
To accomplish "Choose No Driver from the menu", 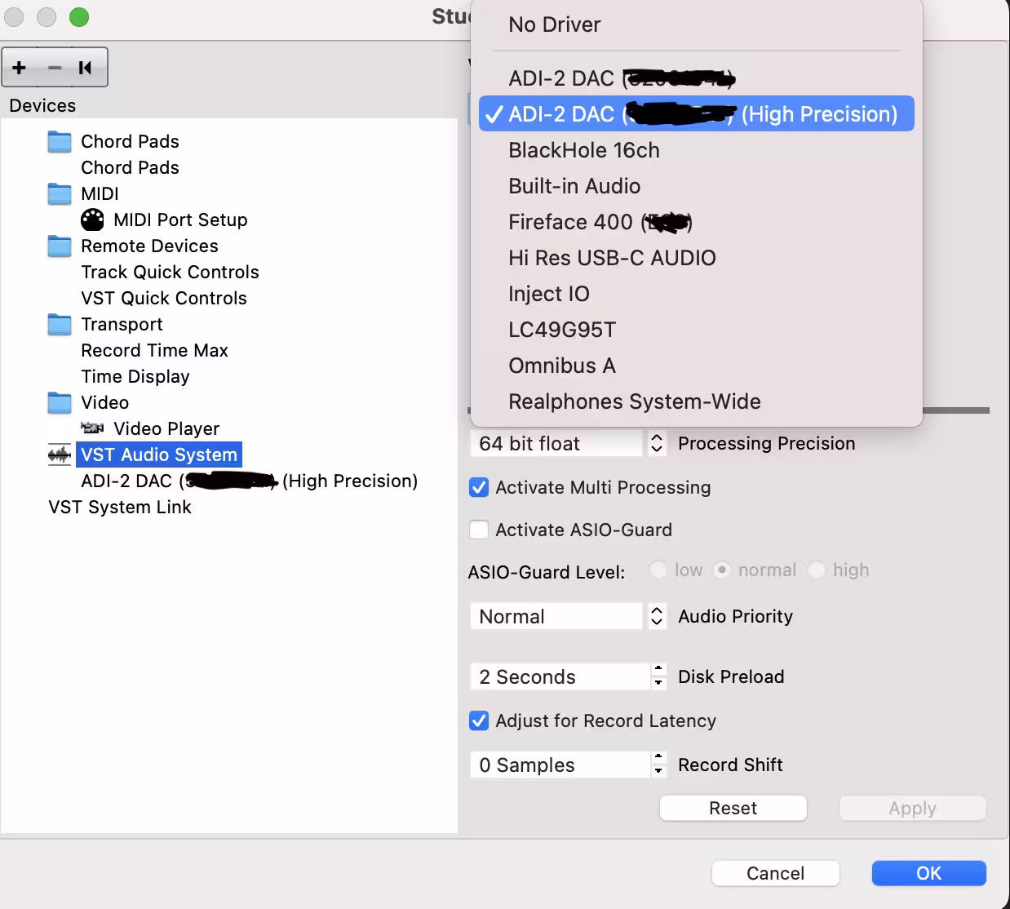I will (697, 24).
